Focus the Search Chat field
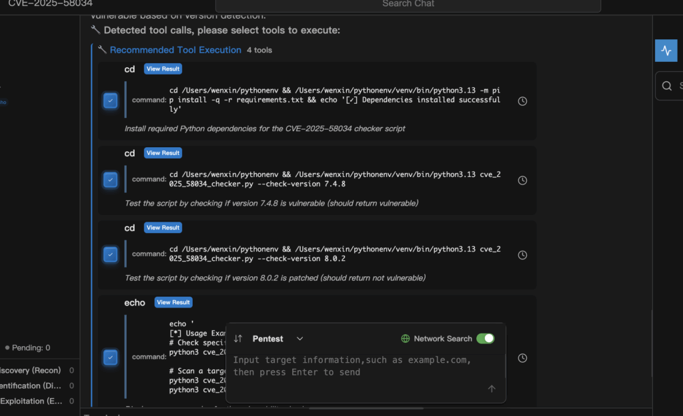Screen dimensions: 683x416 [x=408, y=5]
